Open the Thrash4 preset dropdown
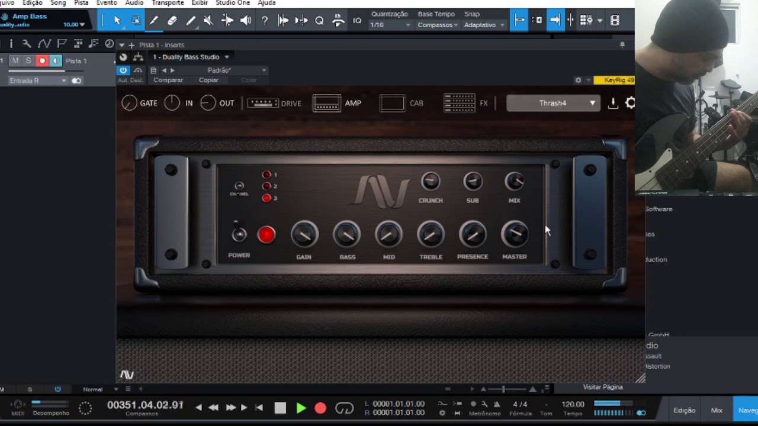Screen dimensions: 758x426 pyautogui.click(x=553, y=103)
